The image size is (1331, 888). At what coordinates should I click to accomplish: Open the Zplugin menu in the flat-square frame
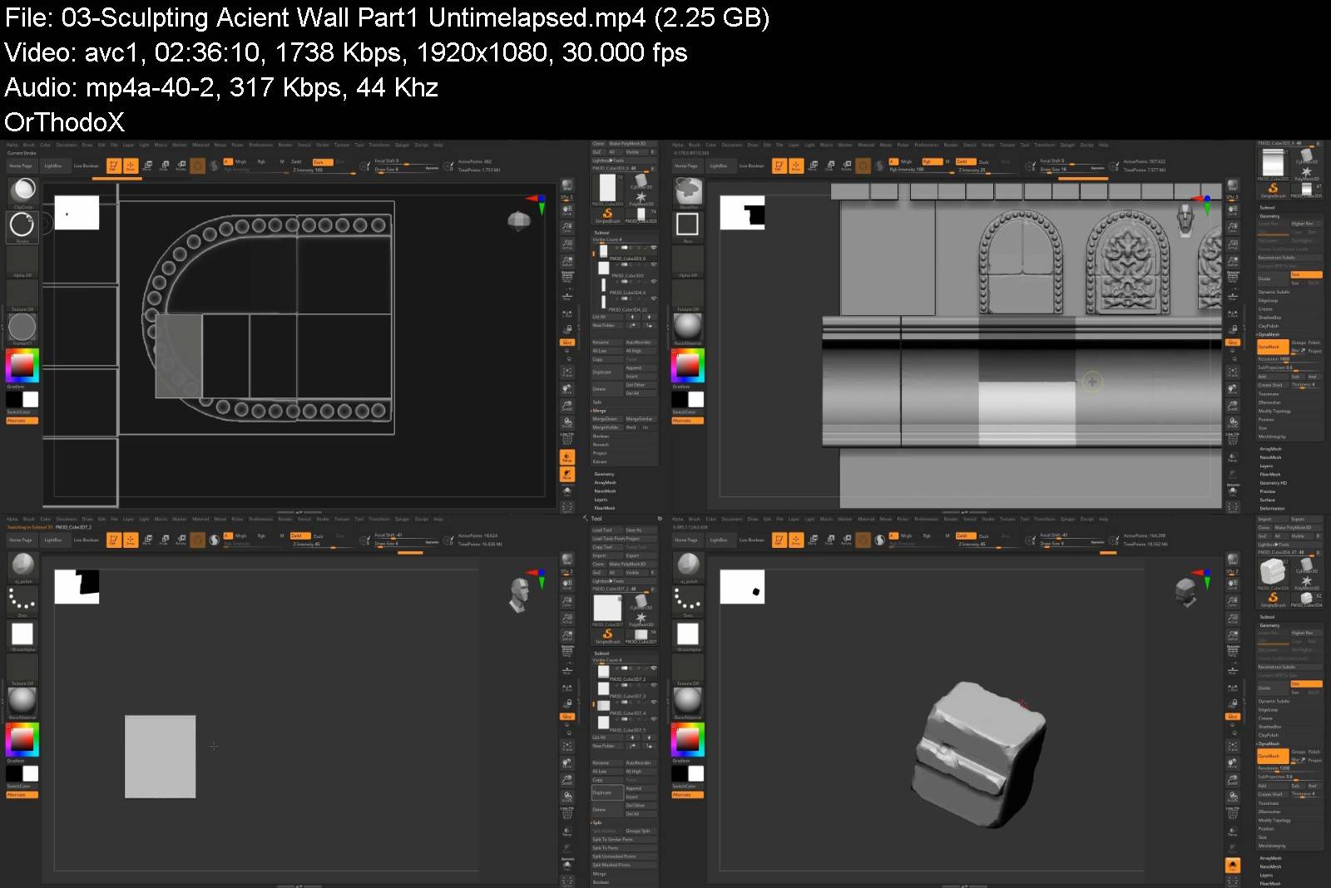point(402,519)
